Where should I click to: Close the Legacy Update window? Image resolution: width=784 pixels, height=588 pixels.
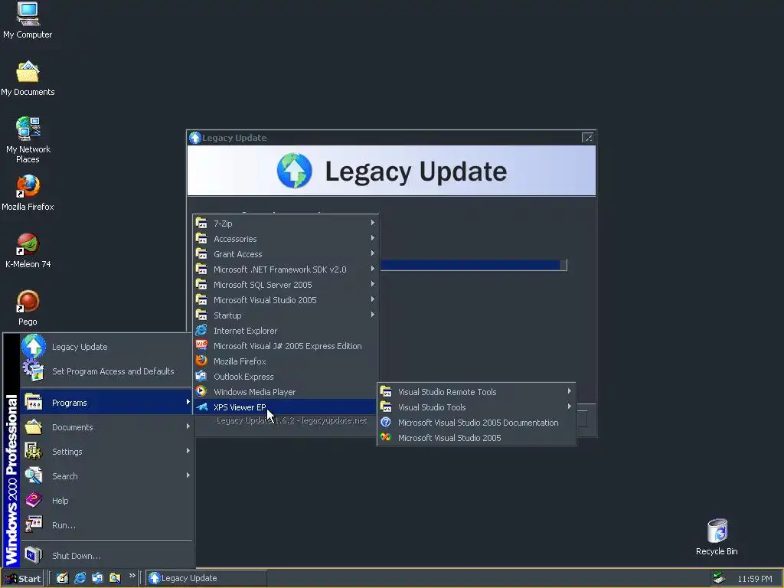[588, 138]
